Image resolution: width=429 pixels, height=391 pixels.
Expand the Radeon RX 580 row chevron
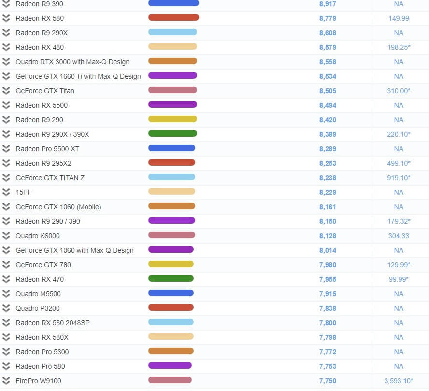pos(6,18)
